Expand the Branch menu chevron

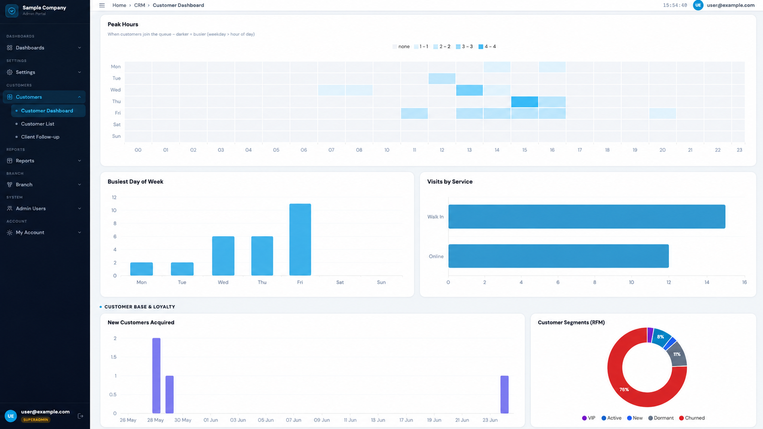[79, 185]
